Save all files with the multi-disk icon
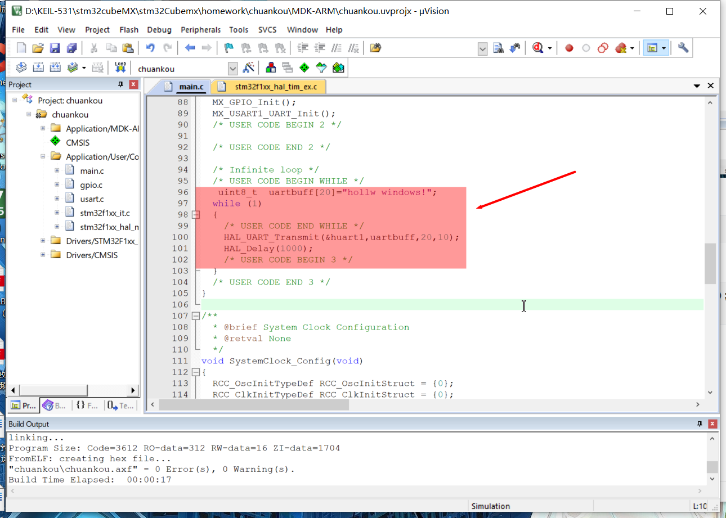Viewport: 726px width, 518px height. [71, 48]
